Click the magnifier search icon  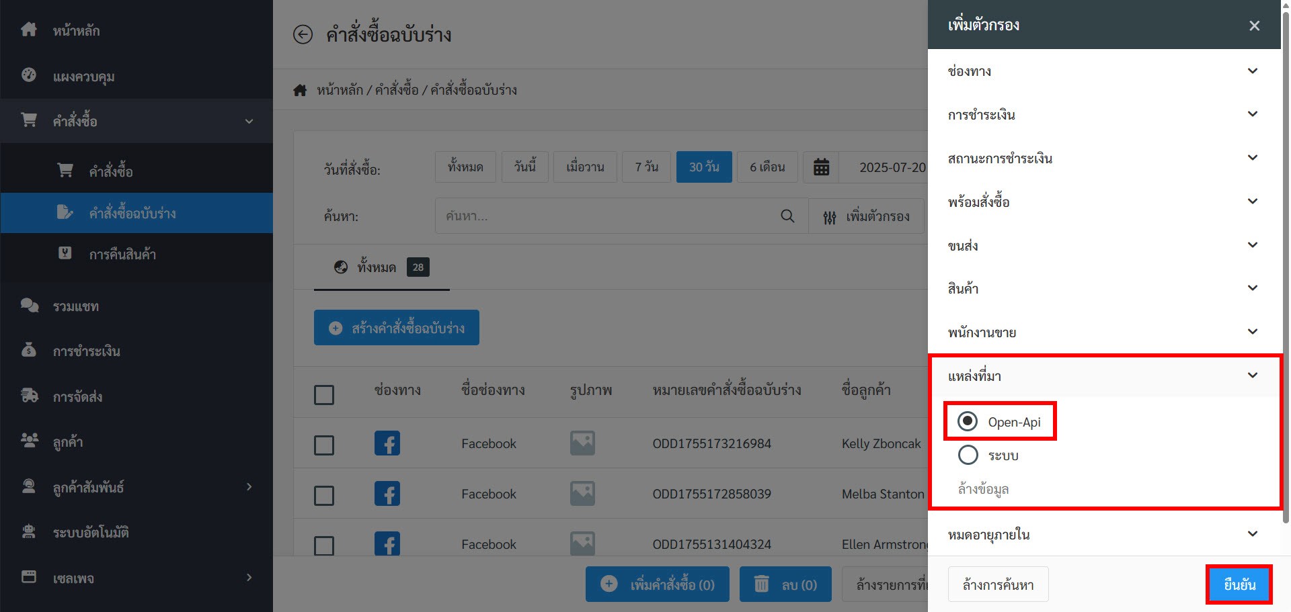tap(787, 216)
